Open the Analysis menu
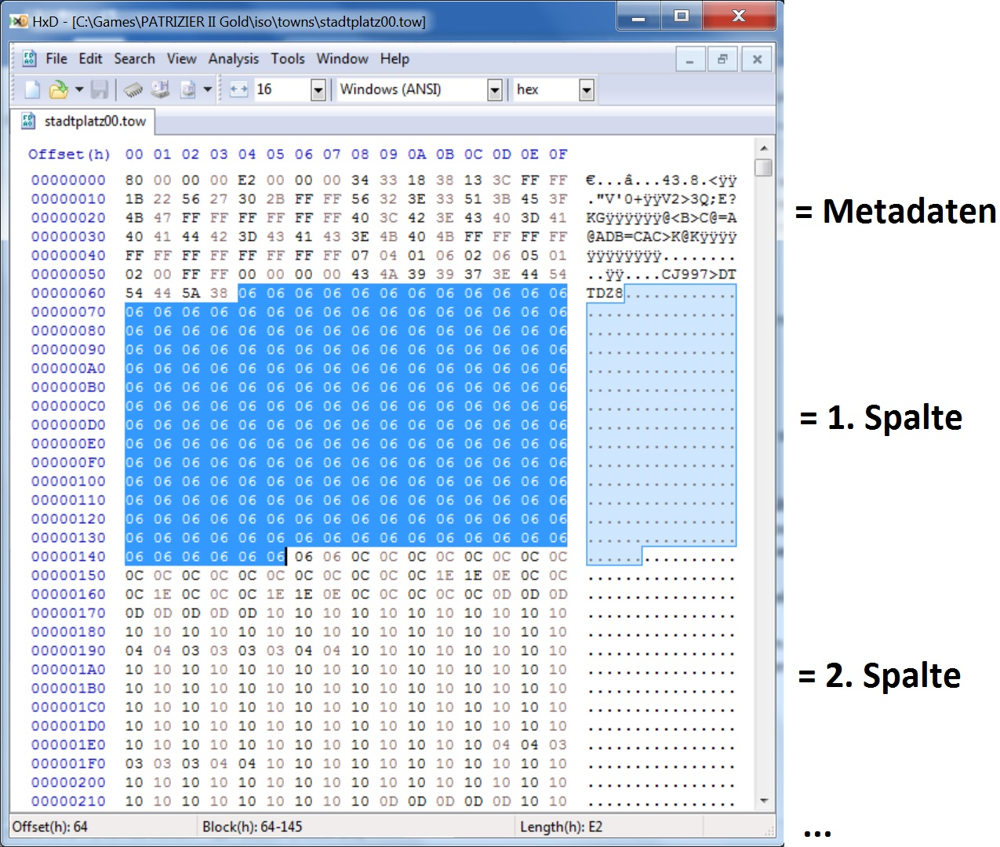1000x847 pixels. tap(234, 59)
